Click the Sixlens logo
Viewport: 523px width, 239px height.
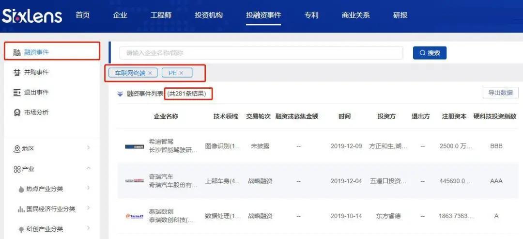pyautogui.click(x=32, y=16)
